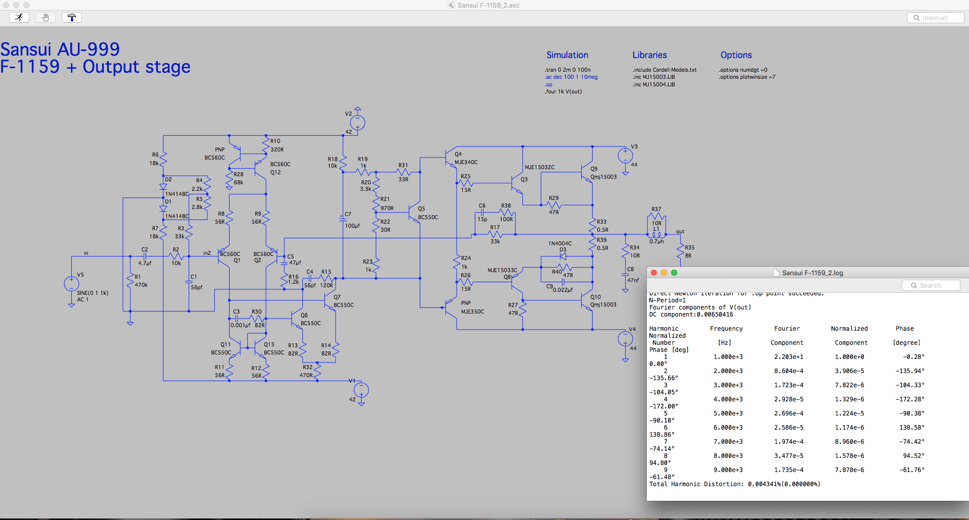Image resolution: width=969 pixels, height=520 pixels.
Task: Select the D3 1N4004C diode
Action: pyautogui.click(x=563, y=256)
